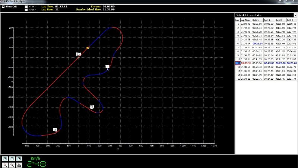This screenshot has height=168, width=298.
Task: Click the yellow position dot on track
Action: [x=88, y=48]
